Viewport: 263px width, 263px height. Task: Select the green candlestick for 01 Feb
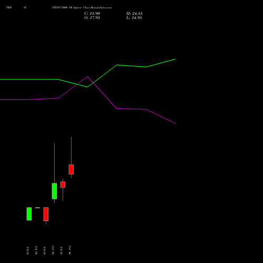[29, 214]
